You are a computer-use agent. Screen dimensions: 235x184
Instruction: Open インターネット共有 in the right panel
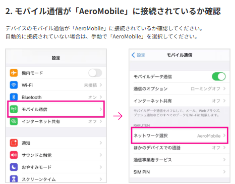(180, 101)
